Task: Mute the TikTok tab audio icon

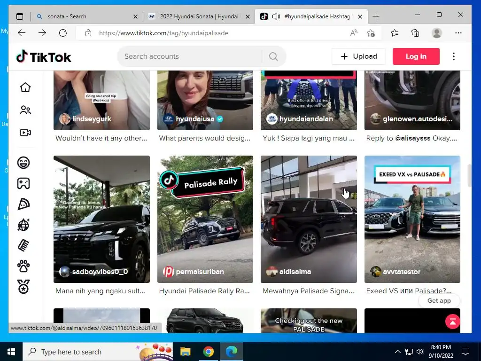Action: (276, 16)
